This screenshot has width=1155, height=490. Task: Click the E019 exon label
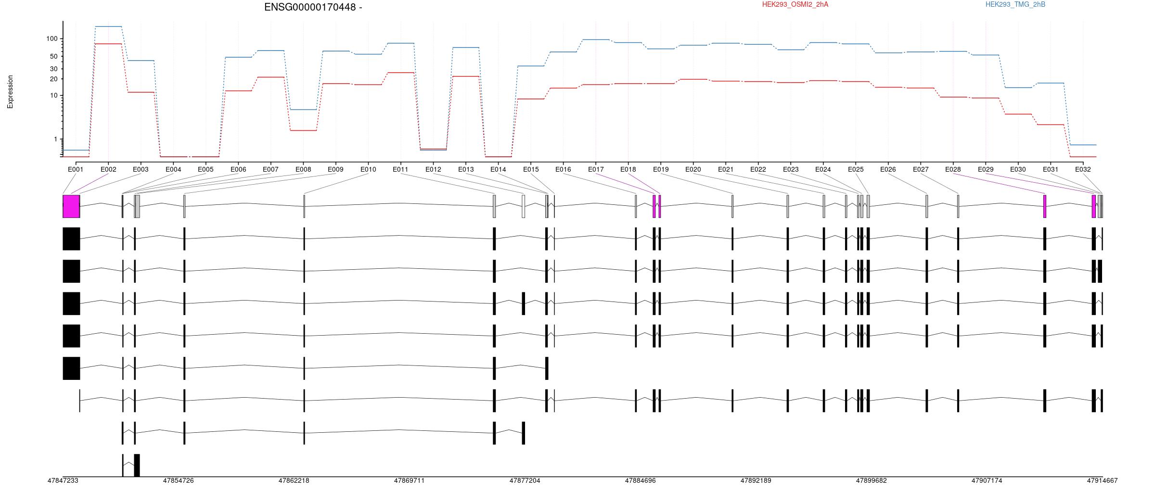pyautogui.click(x=661, y=169)
